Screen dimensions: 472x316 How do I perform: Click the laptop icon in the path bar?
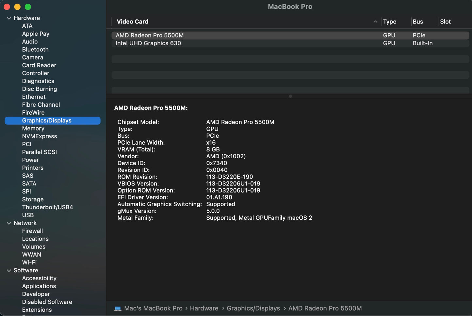118,308
